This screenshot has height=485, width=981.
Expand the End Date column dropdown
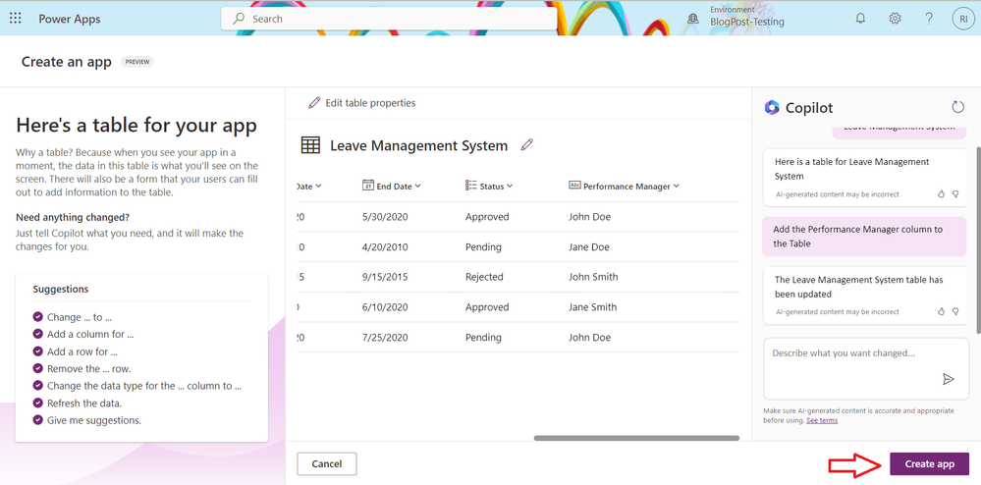click(x=418, y=186)
